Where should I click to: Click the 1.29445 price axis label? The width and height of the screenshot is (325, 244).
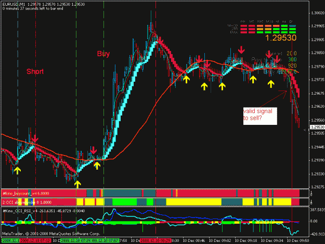pos(317,147)
